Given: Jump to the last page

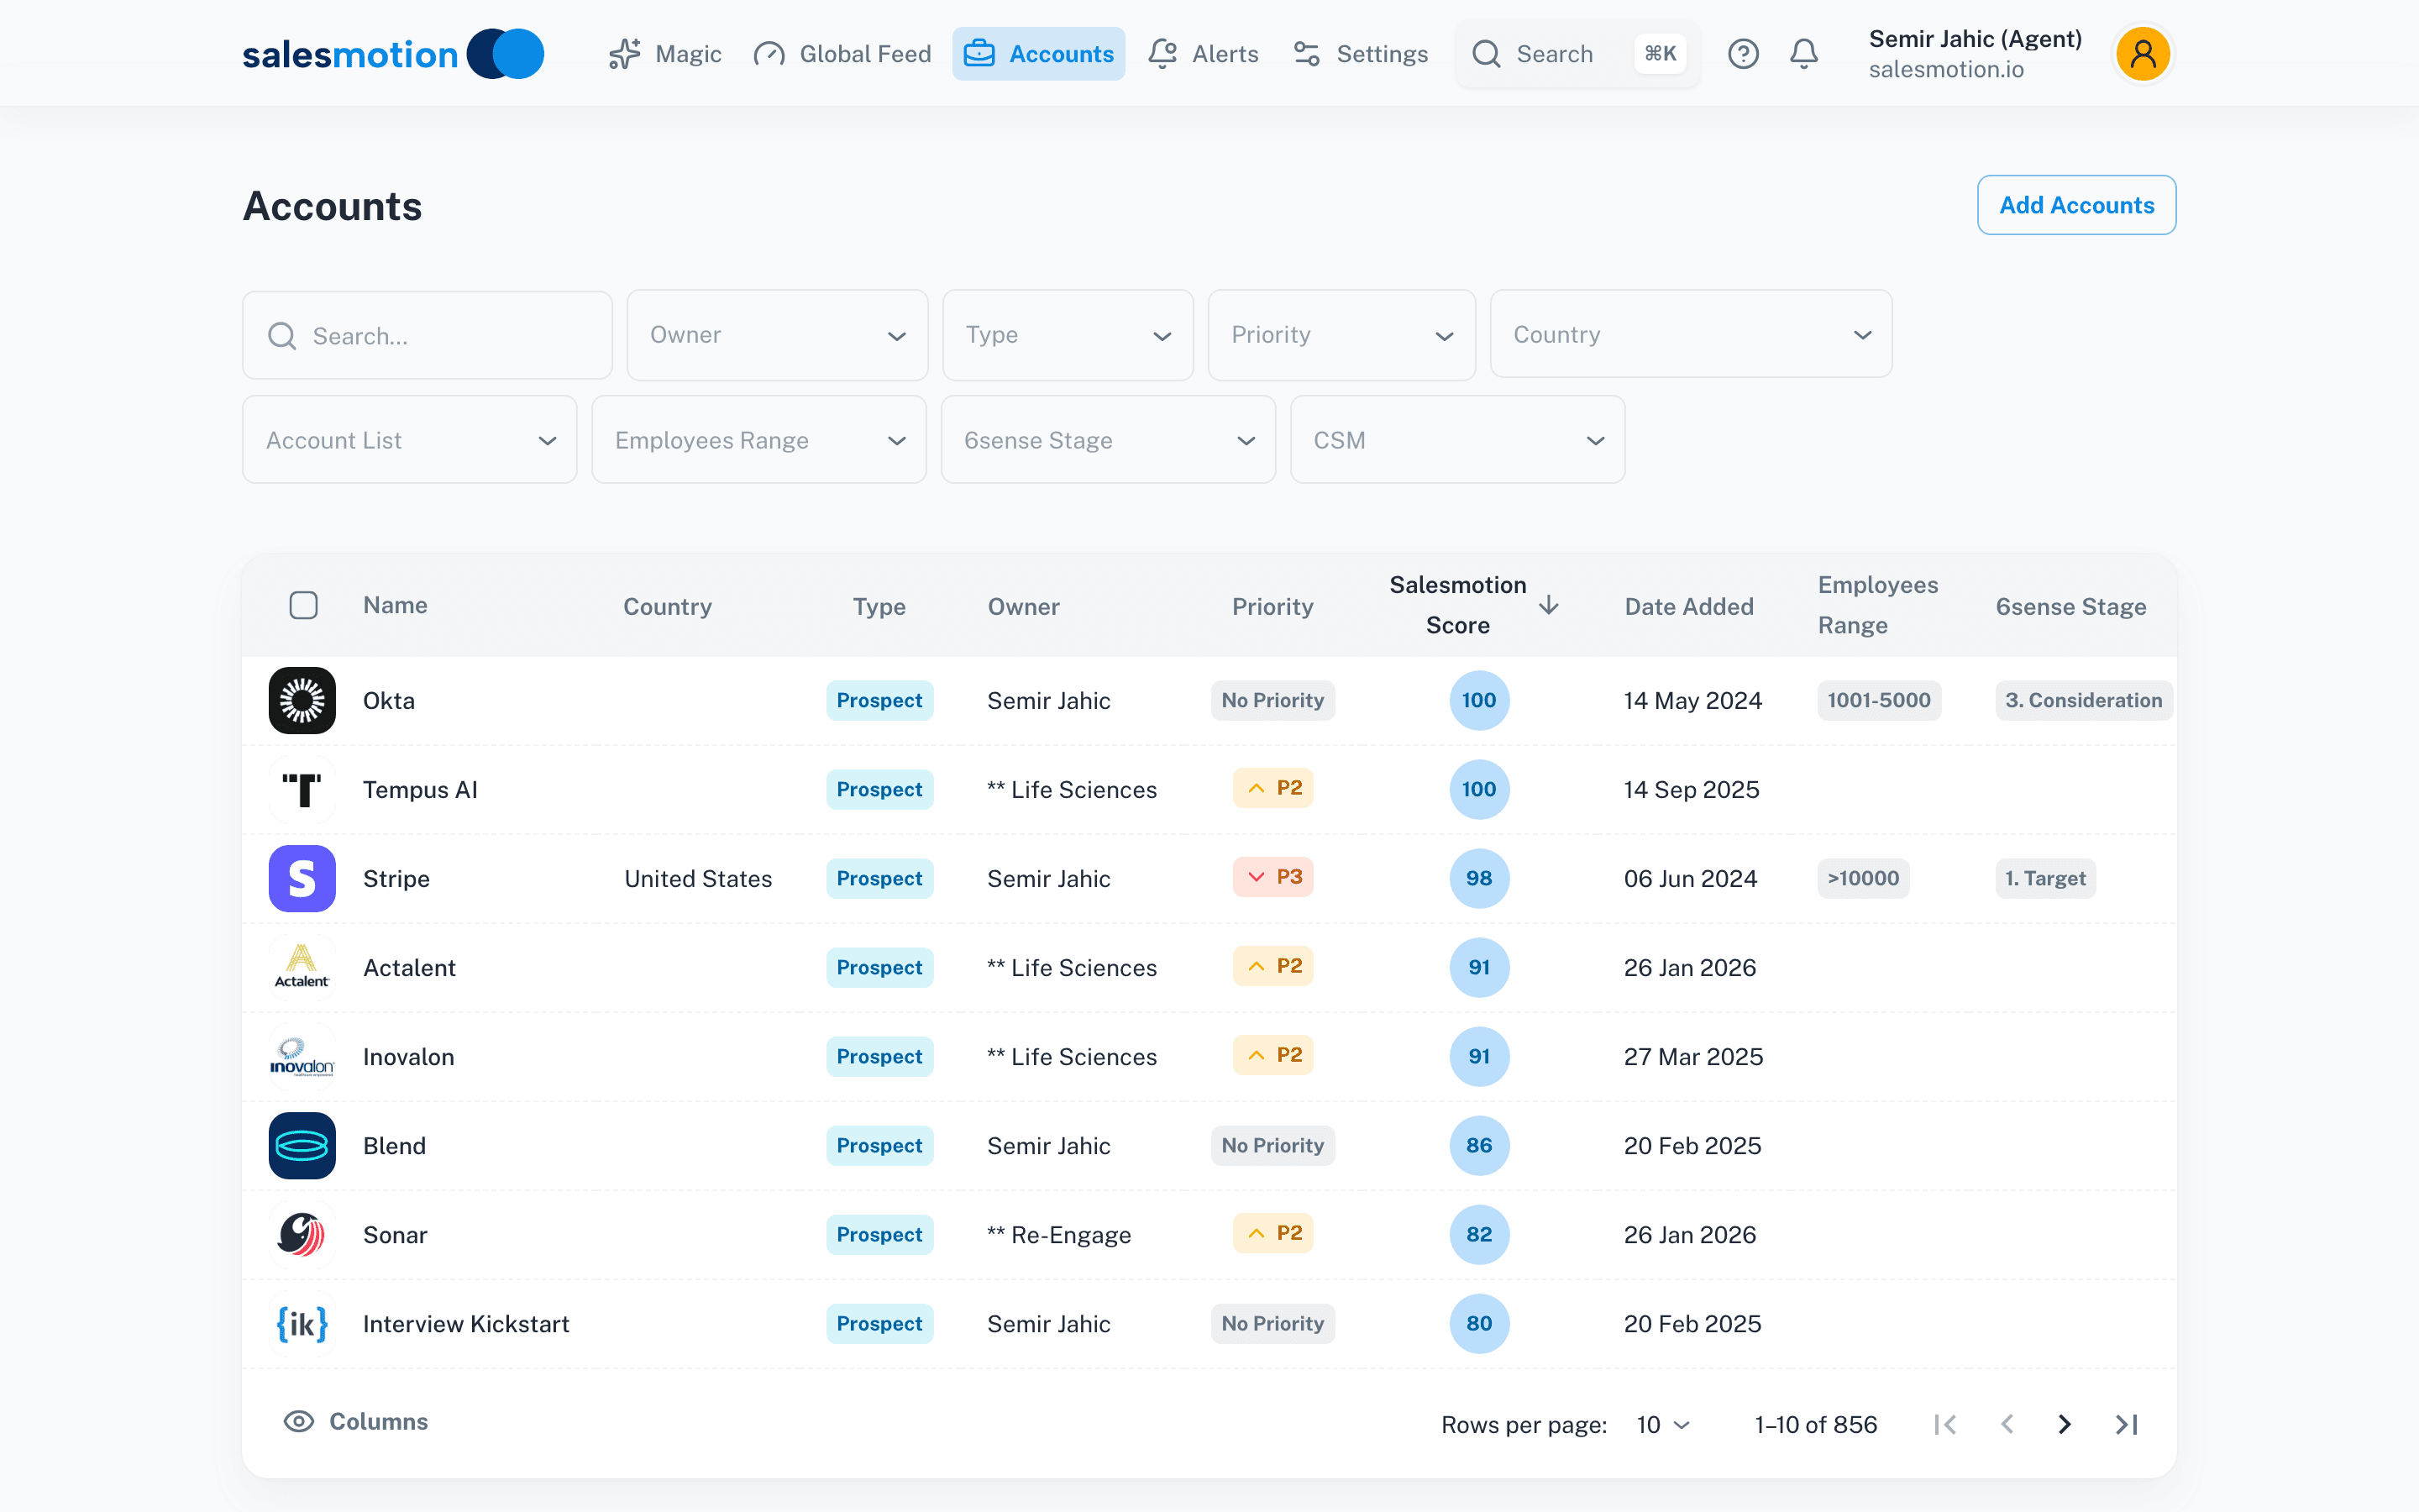Looking at the screenshot, I should [2126, 1424].
